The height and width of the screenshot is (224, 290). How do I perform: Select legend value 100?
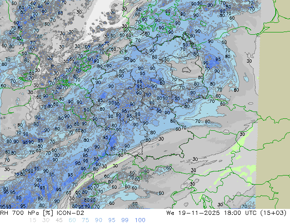point(140,220)
